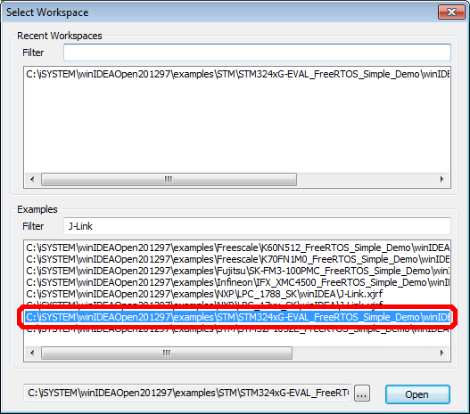Screen dimensions: 470x414
Task: Click the Recent Workspaces filter field
Action: point(257,53)
